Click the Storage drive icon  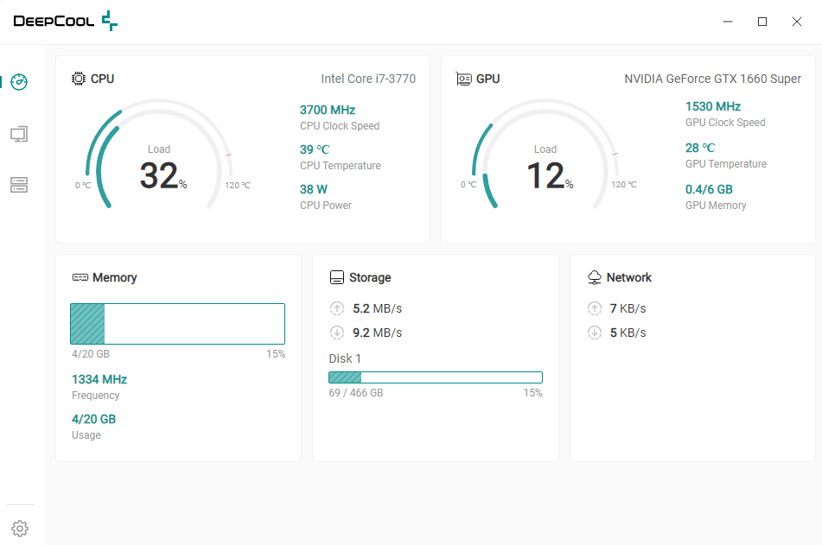337,277
